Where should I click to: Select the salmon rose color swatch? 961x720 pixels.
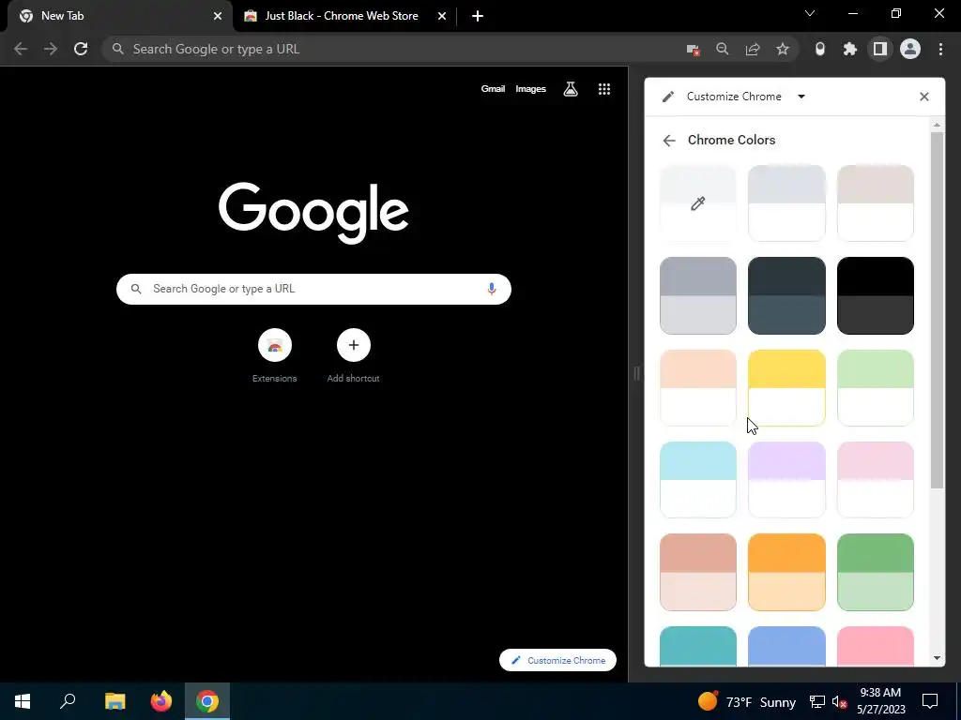(698, 572)
